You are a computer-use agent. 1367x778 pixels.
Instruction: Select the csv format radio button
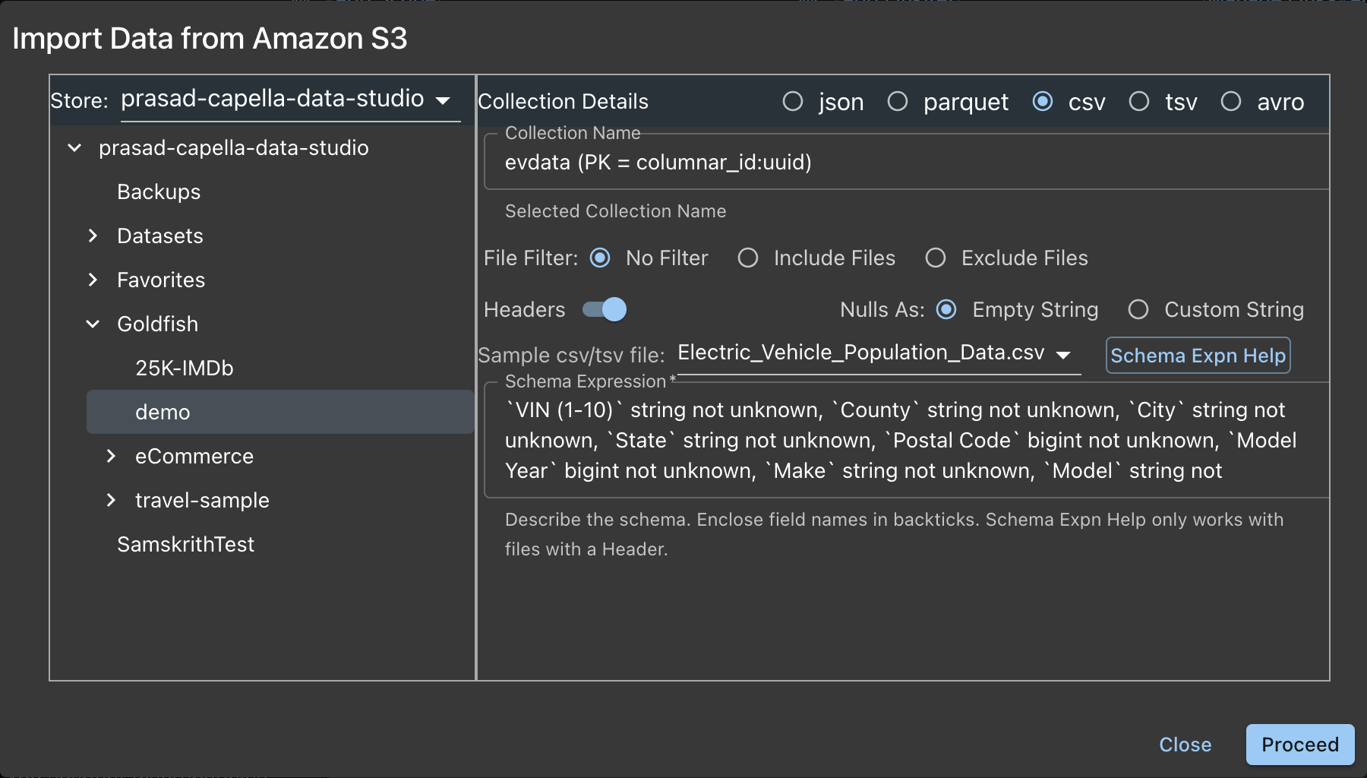(x=1043, y=101)
